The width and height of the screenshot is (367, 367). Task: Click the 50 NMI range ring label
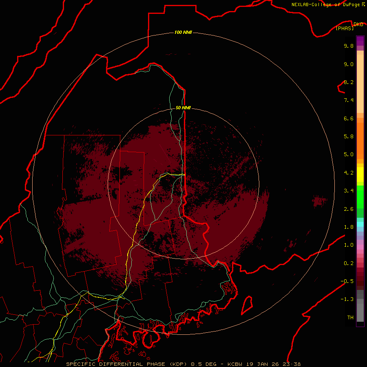point(183,108)
